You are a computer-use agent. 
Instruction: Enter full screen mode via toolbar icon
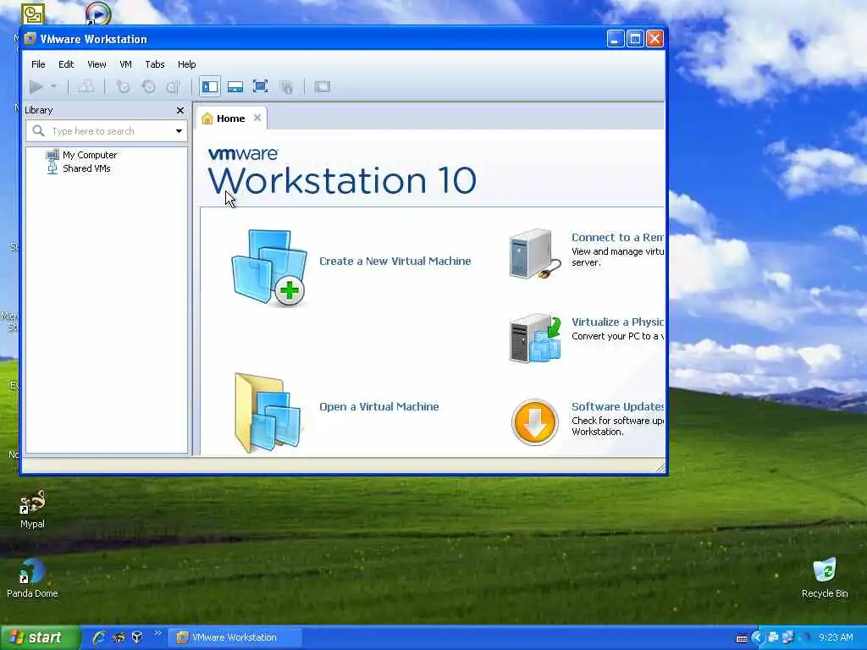261,87
